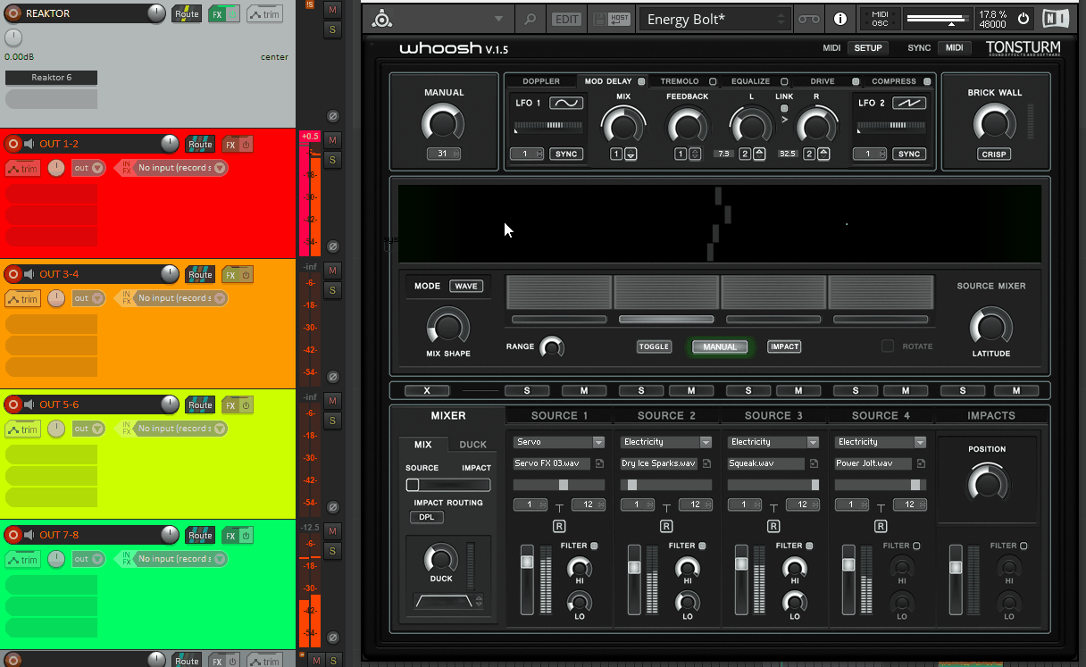1086x667 pixels.
Task: Toggle COMPRESS effect enable LED
Action: click(927, 81)
